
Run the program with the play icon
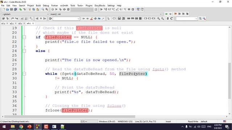point(57,9)
